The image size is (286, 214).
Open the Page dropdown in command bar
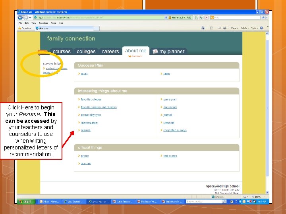235,28
